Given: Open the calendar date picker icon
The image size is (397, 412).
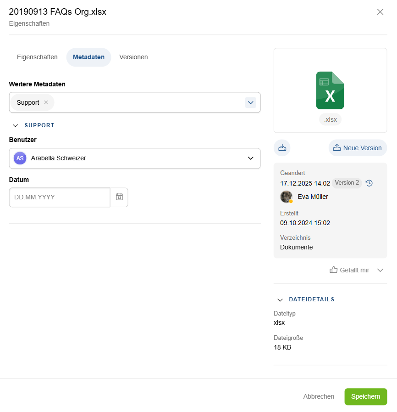Looking at the screenshot, I should [x=119, y=197].
